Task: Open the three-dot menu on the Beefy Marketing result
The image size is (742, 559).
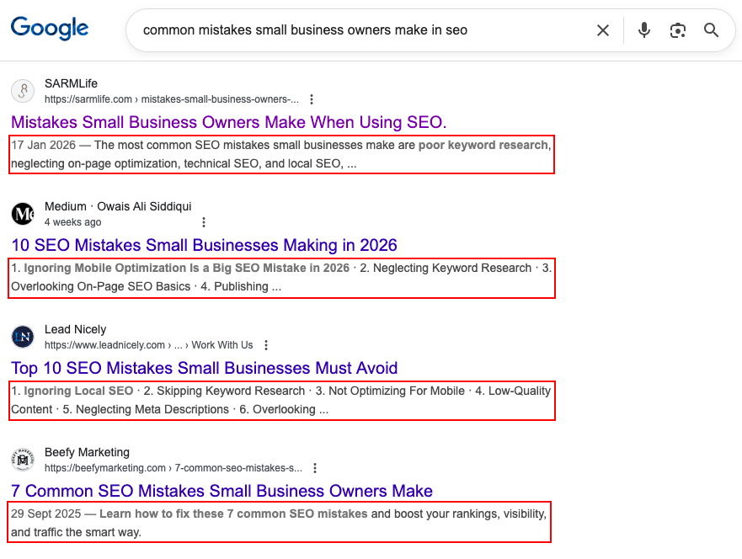Action: tap(314, 467)
